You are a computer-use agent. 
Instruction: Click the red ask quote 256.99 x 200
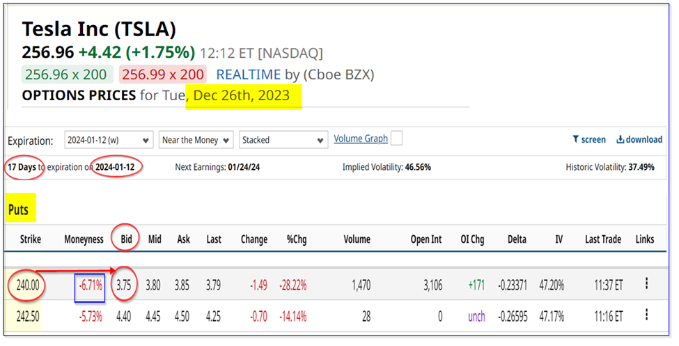click(x=163, y=74)
